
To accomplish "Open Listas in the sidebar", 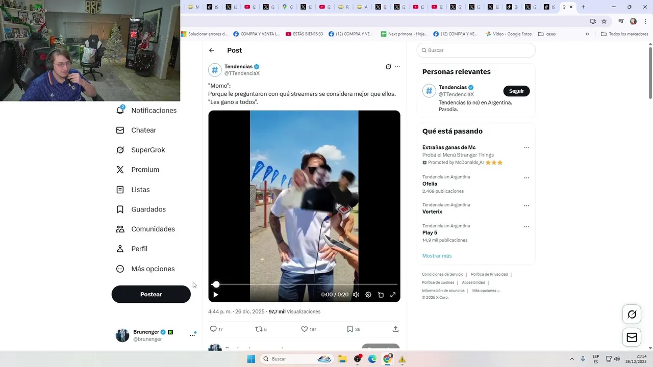I will click(133, 190).
